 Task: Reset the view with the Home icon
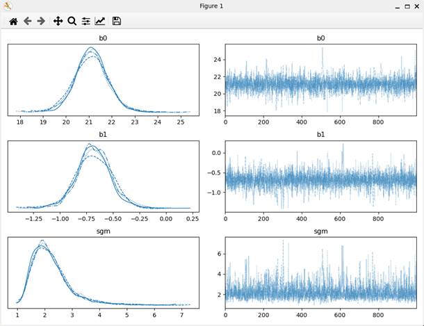pos(13,22)
